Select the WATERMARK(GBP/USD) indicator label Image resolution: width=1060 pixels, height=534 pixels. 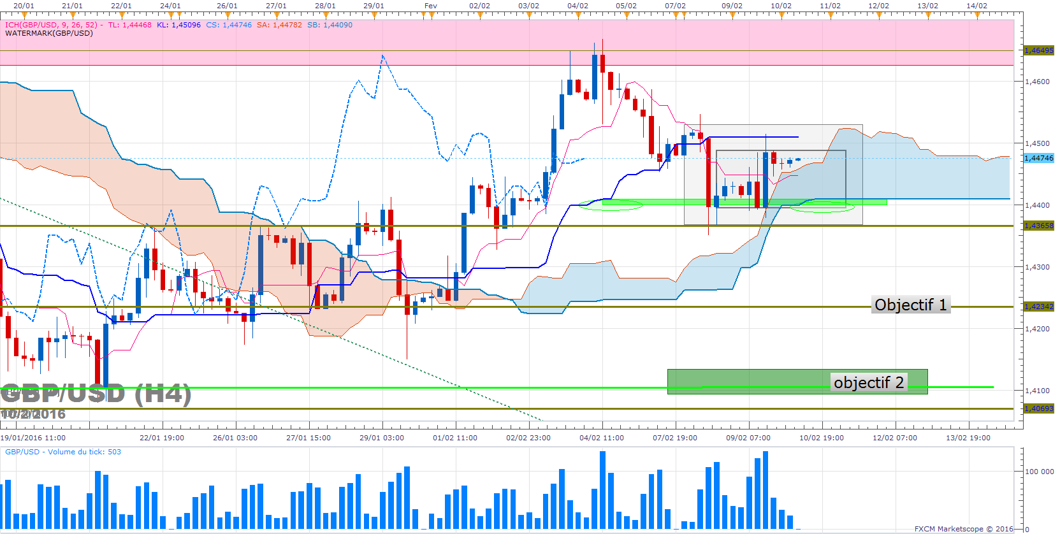click(49, 33)
